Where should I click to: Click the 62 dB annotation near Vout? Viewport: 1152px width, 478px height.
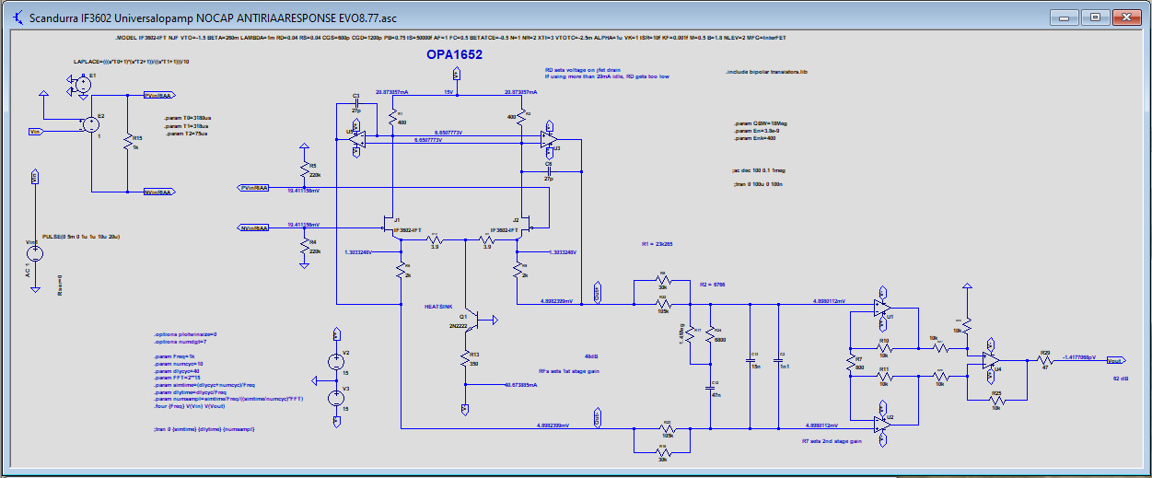coord(1121,379)
